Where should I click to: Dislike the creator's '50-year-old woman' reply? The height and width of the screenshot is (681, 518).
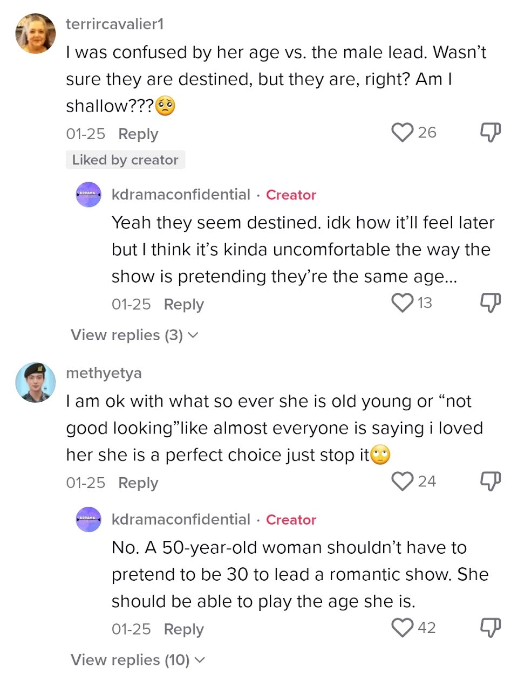pos(490,628)
